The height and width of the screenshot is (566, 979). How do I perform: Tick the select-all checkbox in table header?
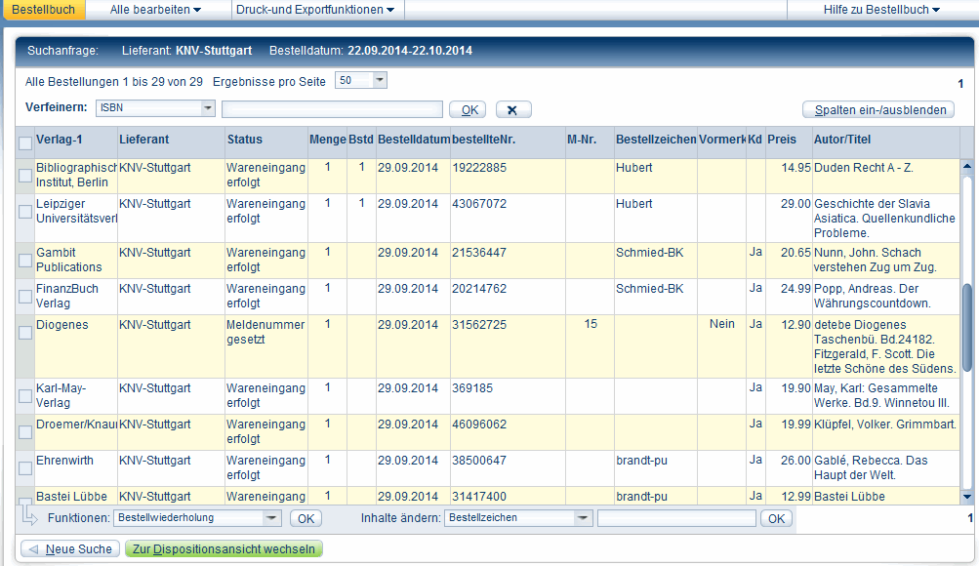pos(25,143)
